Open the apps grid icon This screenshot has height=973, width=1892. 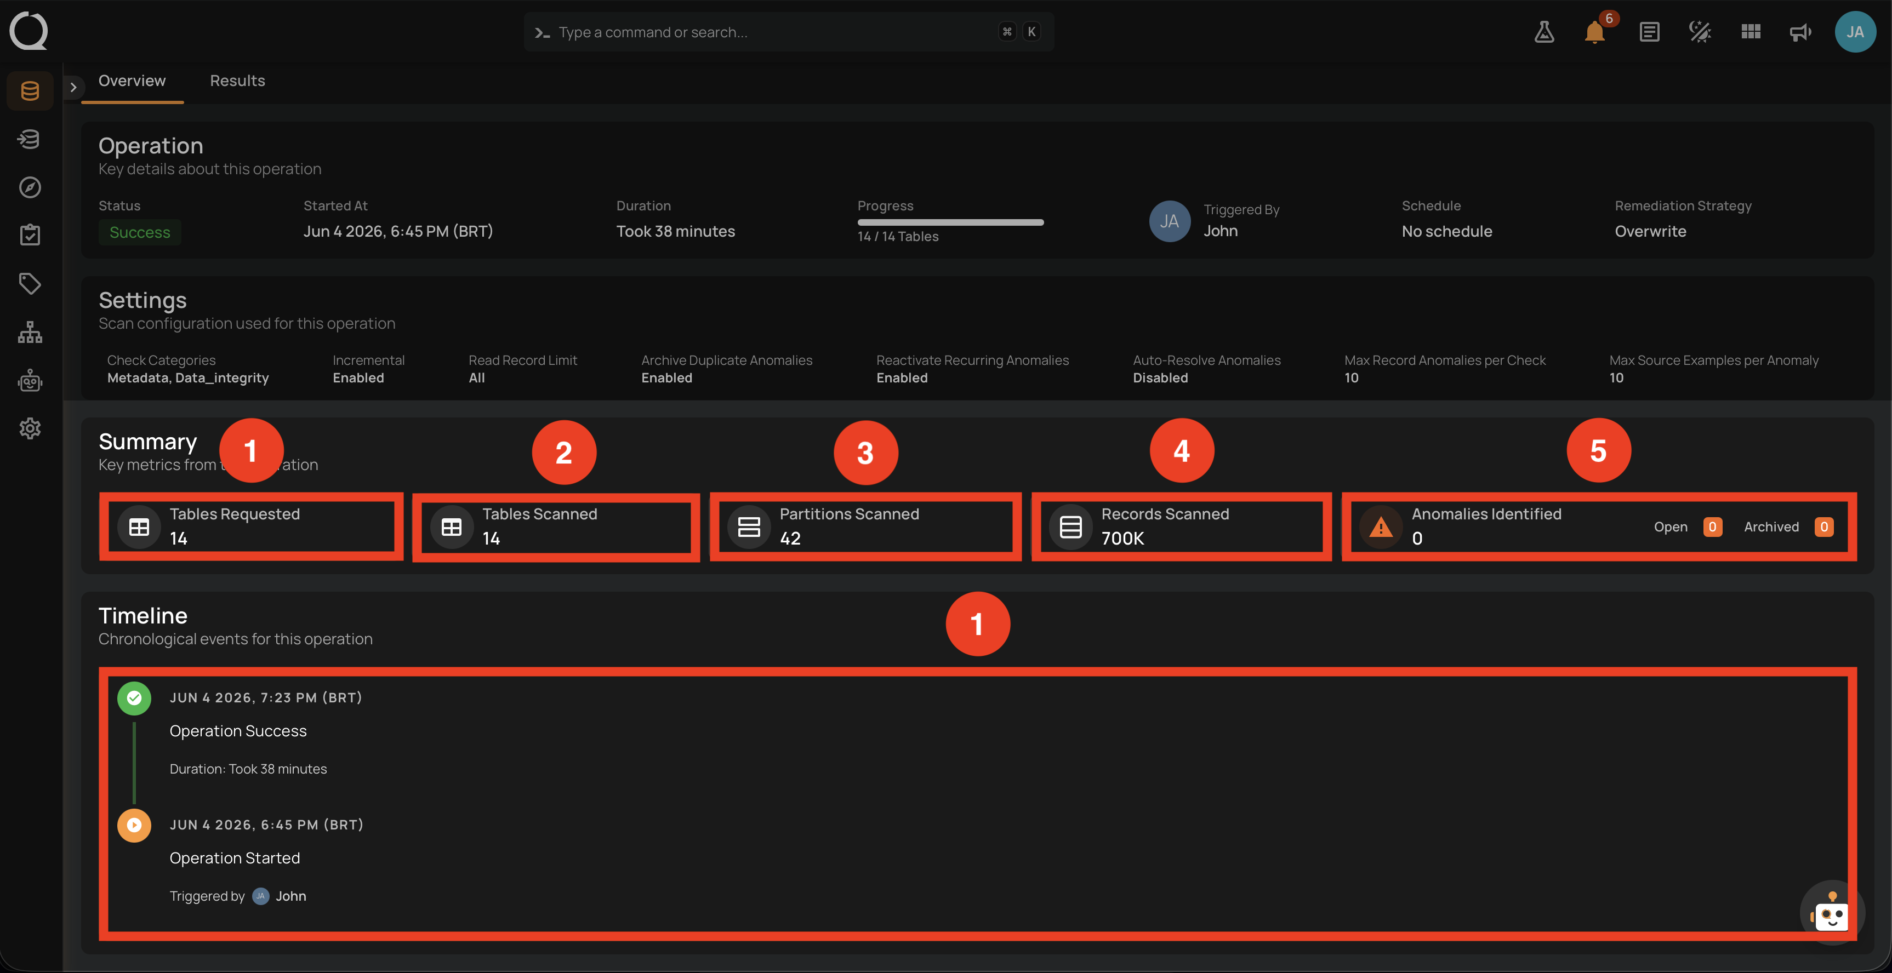[1751, 32]
